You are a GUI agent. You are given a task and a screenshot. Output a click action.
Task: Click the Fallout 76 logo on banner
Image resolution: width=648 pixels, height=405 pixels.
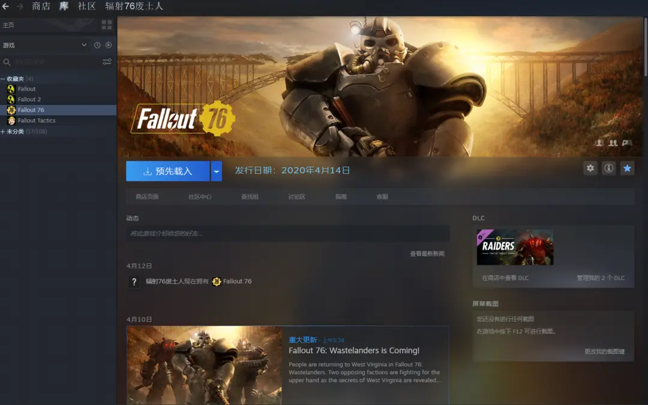tap(182, 119)
